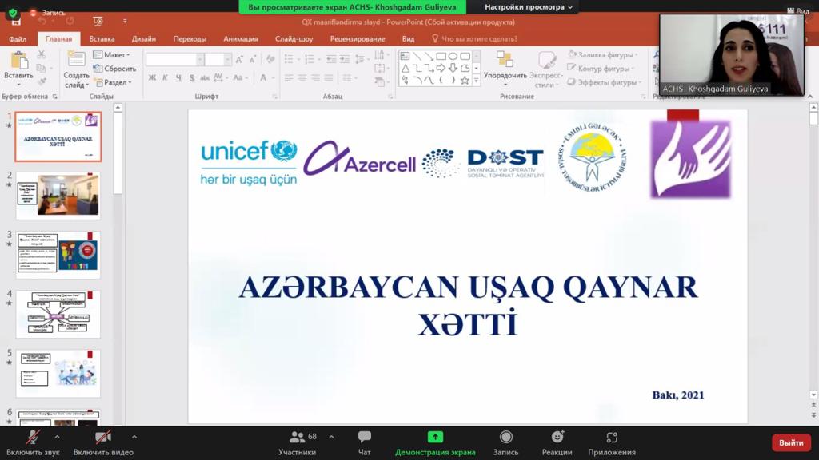This screenshot has height=460, width=819.
Task: Open Zoom Apps (Приложения) panel
Action: (612, 442)
